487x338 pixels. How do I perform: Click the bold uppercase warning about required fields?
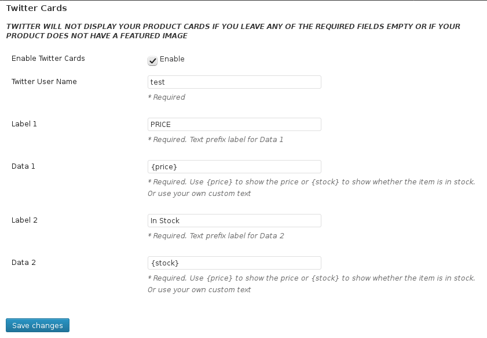click(233, 31)
